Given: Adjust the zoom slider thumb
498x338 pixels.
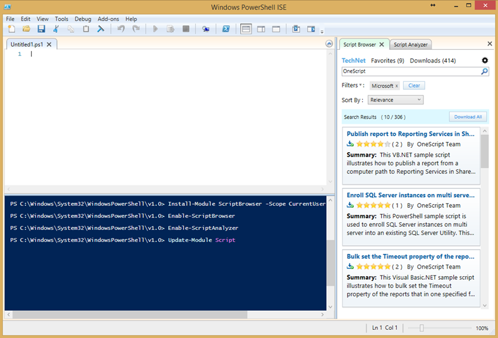Looking at the screenshot, I should [422, 328].
